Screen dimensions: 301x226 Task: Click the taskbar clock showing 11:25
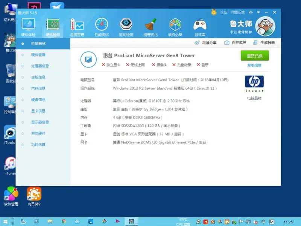point(288,222)
